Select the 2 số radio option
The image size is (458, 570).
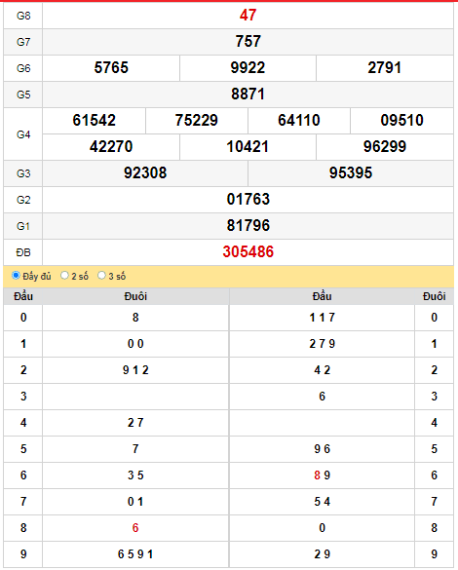[x=64, y=275]
